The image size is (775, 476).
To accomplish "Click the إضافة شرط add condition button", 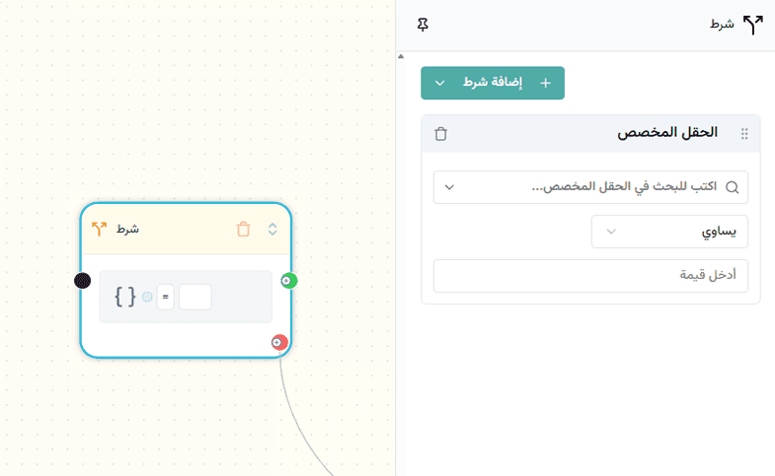I will (x=493, y=83).
